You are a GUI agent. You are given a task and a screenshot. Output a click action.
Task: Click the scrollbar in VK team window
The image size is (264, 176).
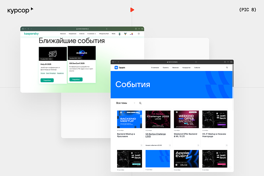pyautogui.click(x=233, y=76)
